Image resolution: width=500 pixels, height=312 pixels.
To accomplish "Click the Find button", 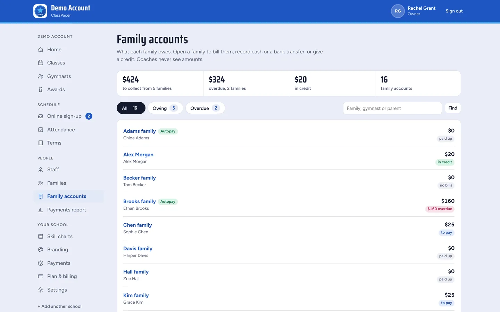I will click(453, 108).
